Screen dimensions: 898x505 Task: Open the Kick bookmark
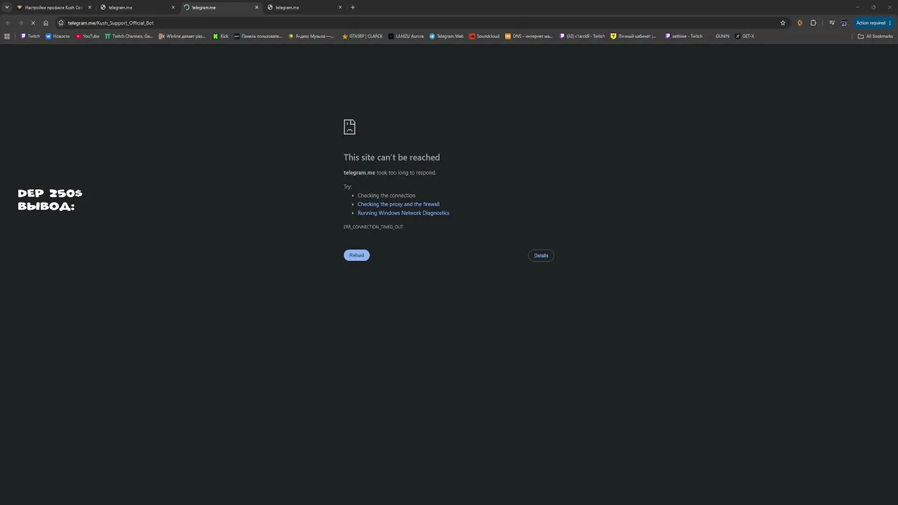221,36
